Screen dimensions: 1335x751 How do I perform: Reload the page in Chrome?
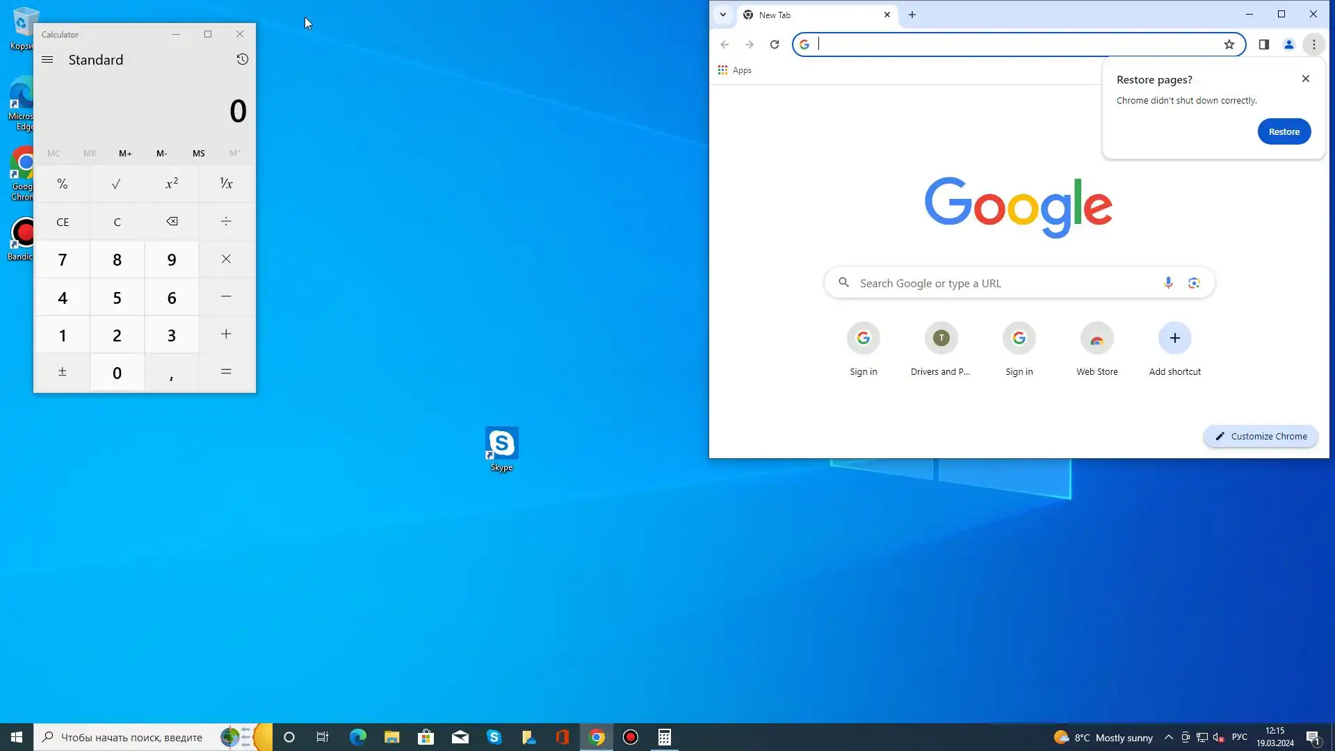(774, 45)
